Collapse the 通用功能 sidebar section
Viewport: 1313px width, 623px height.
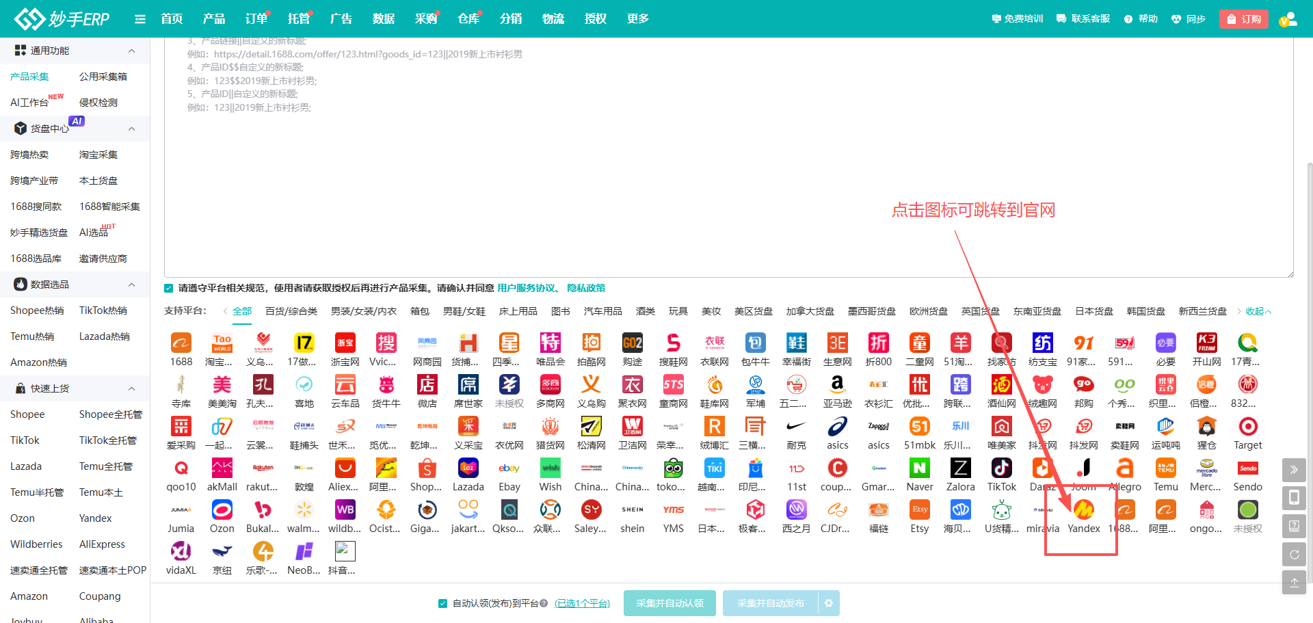click(132, 51)
